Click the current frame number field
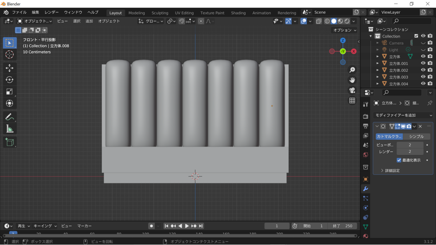The height and width of the screenshot is (245, 436). (x=277, y=226)
